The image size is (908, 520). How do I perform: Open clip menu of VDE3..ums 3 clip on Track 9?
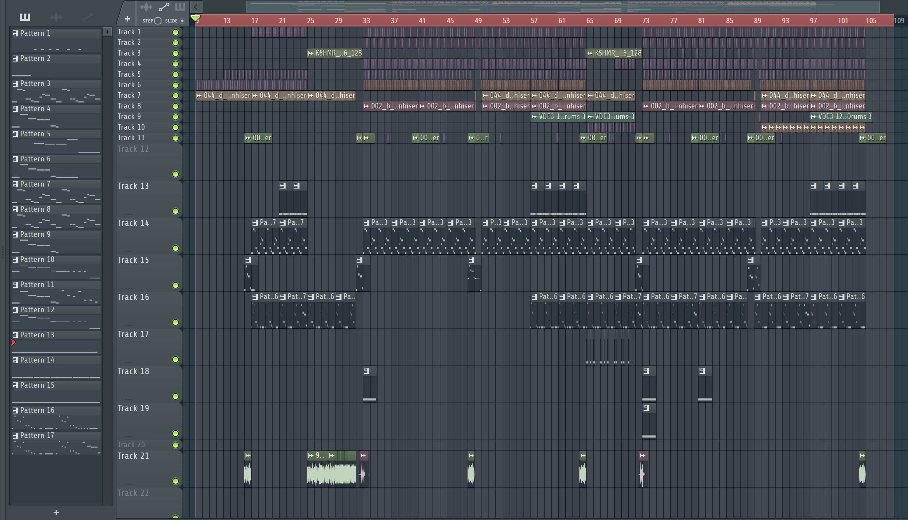(x=590, y=116)
